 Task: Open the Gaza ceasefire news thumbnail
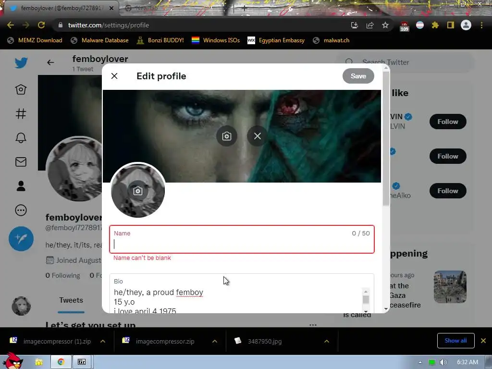[450, 287]
